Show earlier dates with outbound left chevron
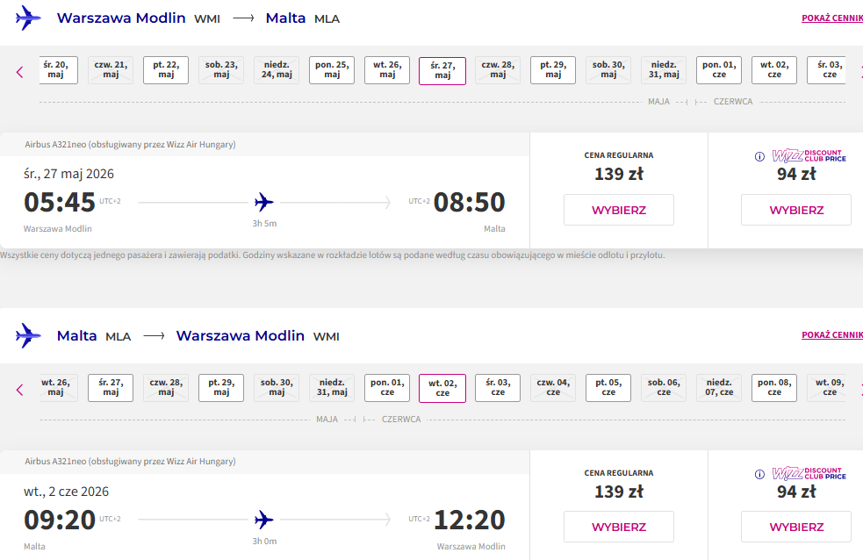This screenshot has width=863, height=560. [x=20, y=72]
